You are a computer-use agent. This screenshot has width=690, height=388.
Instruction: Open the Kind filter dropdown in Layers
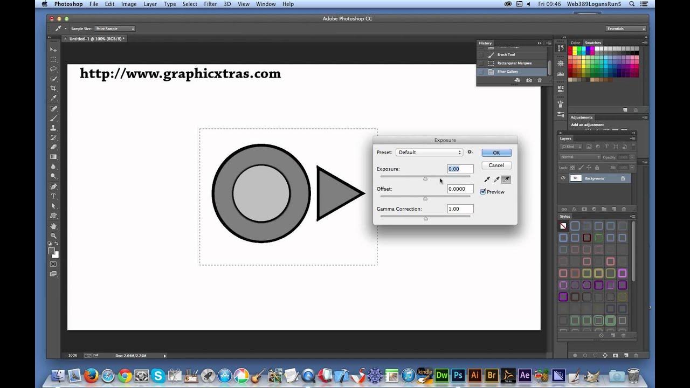click(x=571, y=147)
